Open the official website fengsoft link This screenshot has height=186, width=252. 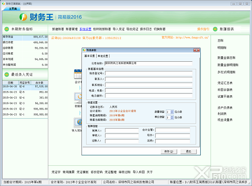pyautogui.click(x=192, y=37)
